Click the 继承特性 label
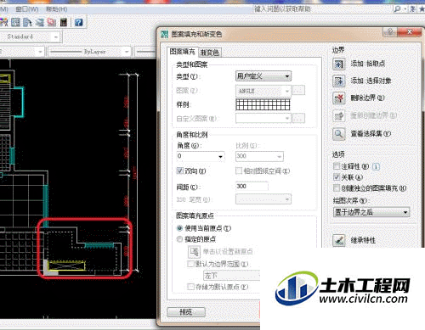The width and height of the screenshot is (425, 330). tap(363, 240)
